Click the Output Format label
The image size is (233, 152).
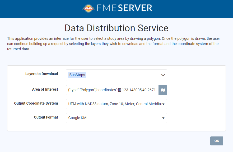(x=46, y=117)
